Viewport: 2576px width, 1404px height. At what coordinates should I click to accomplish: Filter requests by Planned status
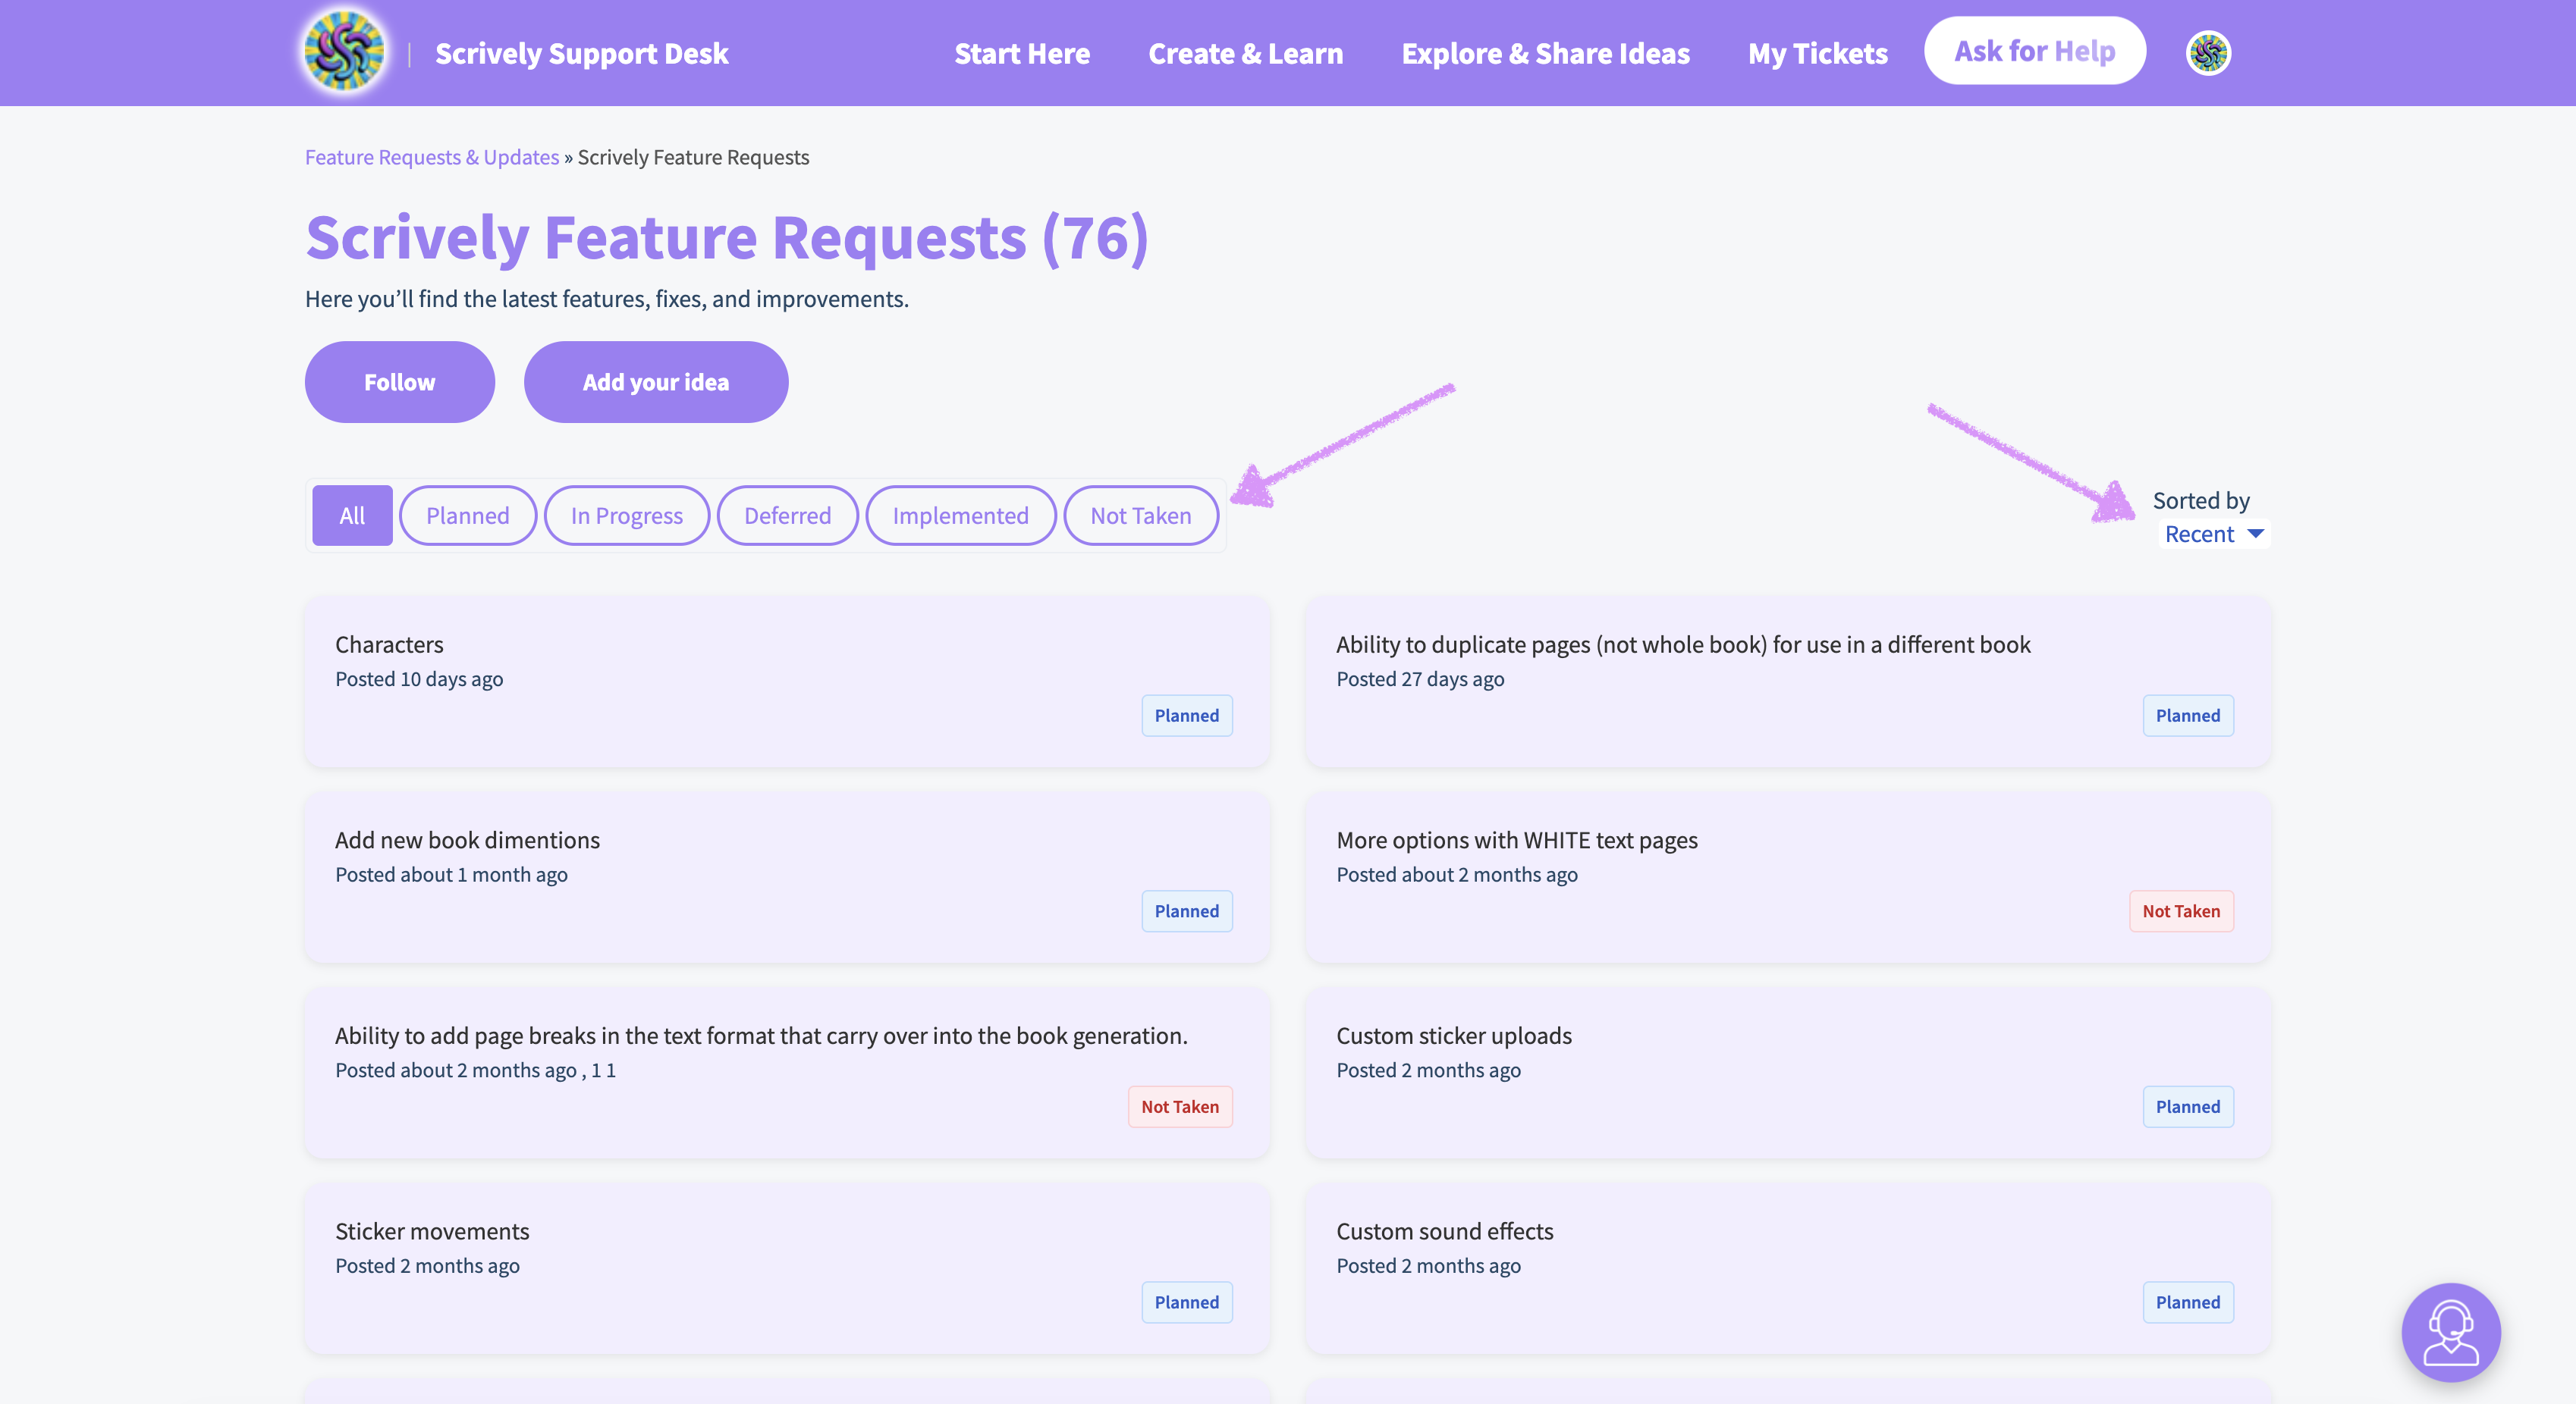[x=467, y=516]
